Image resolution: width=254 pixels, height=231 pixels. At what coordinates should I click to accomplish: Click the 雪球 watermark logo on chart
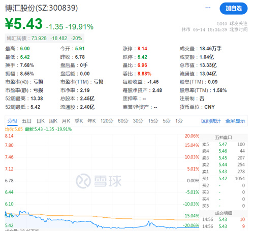click(x=99, y=181)
